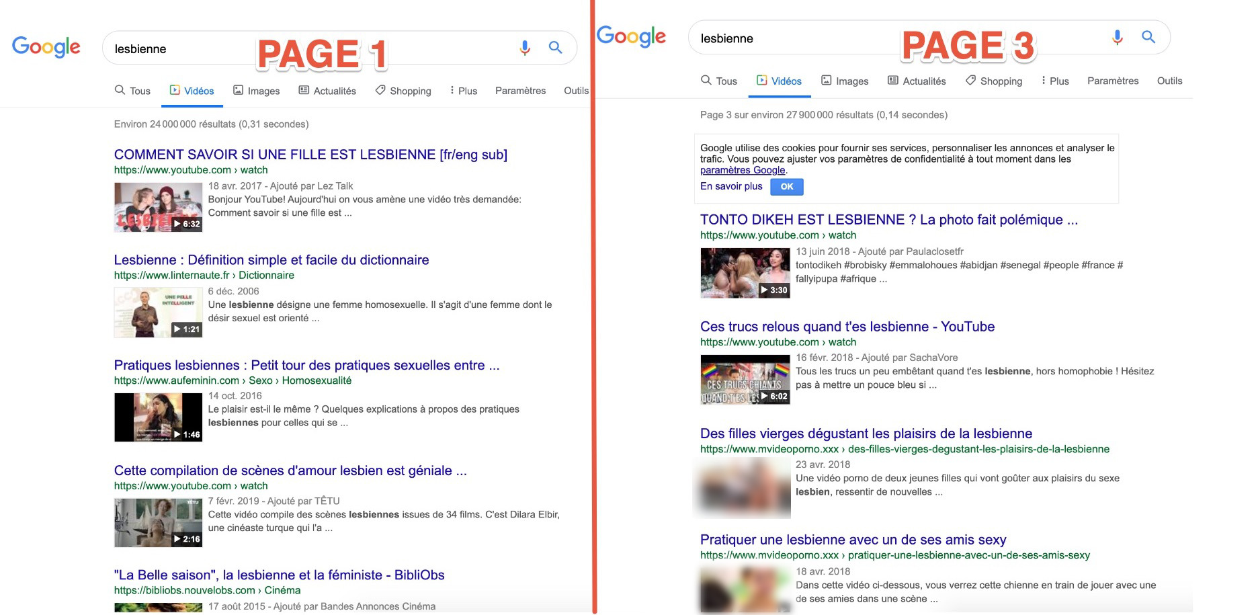Open Lesbienne Définition simple dictionnaire result
Image resolution: width=1258 pixels, height=615 pixels.
point(271,259)
